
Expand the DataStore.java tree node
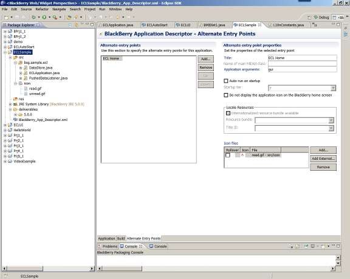pyautogui.click(x=21, y=68)
